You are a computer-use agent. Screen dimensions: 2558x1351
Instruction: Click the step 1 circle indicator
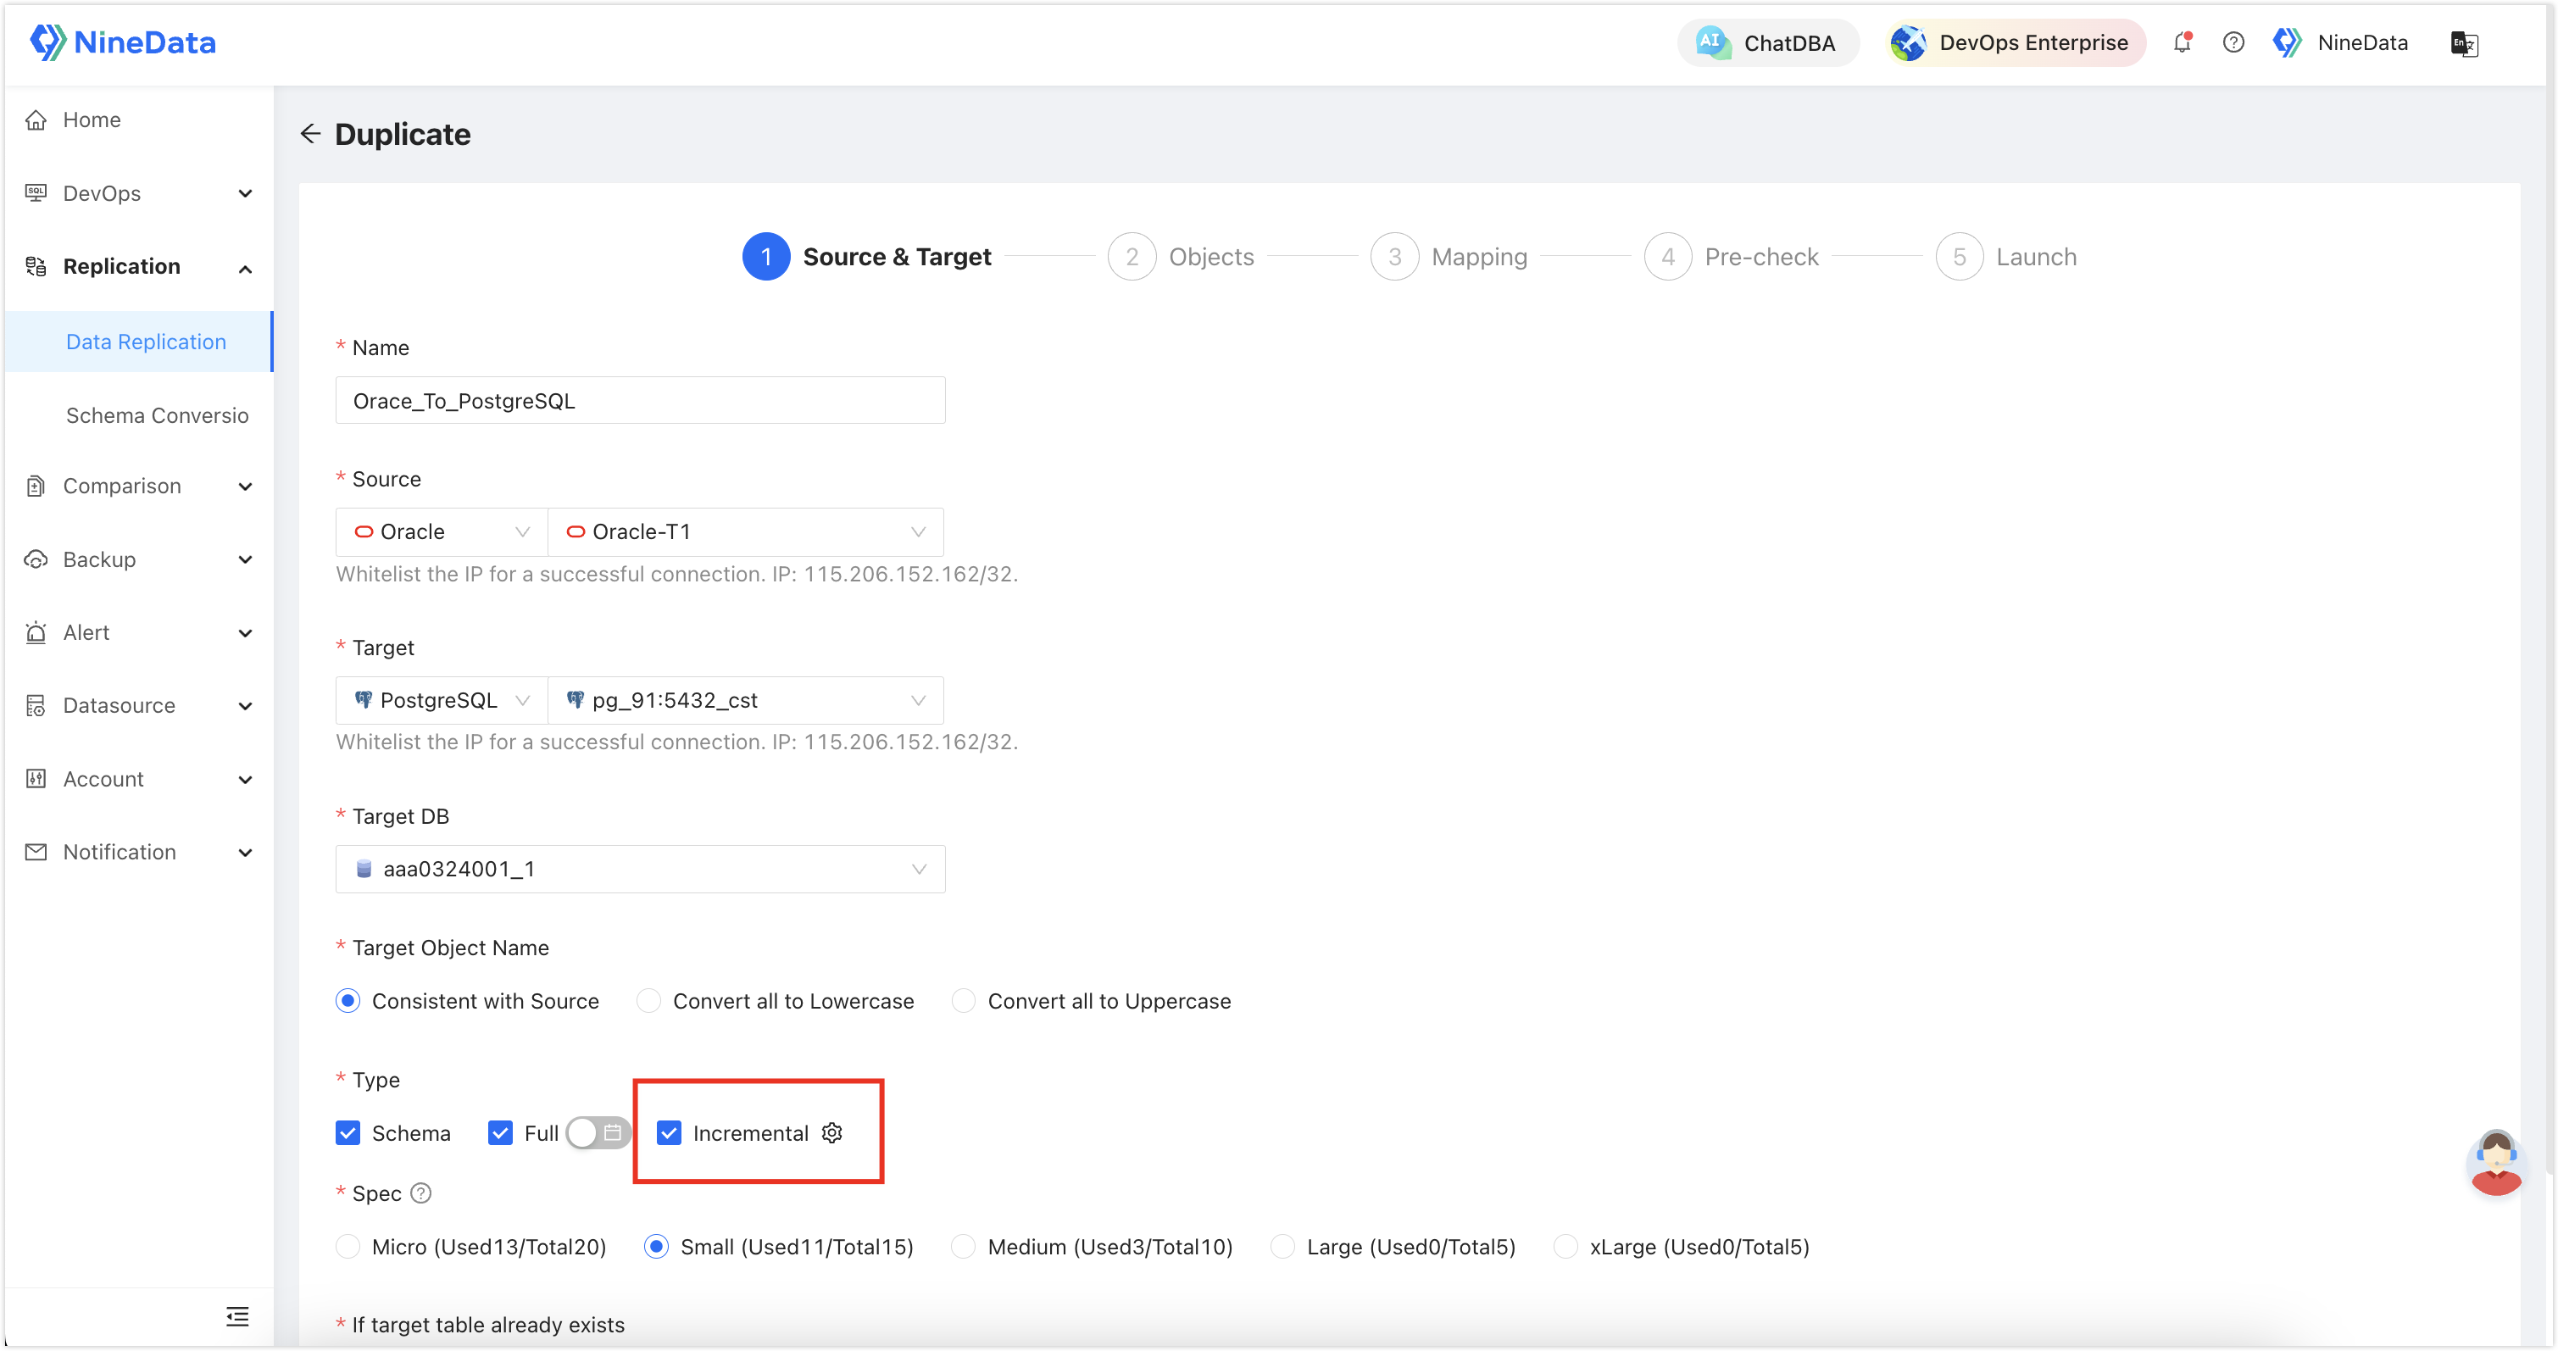tap(765, 257)
